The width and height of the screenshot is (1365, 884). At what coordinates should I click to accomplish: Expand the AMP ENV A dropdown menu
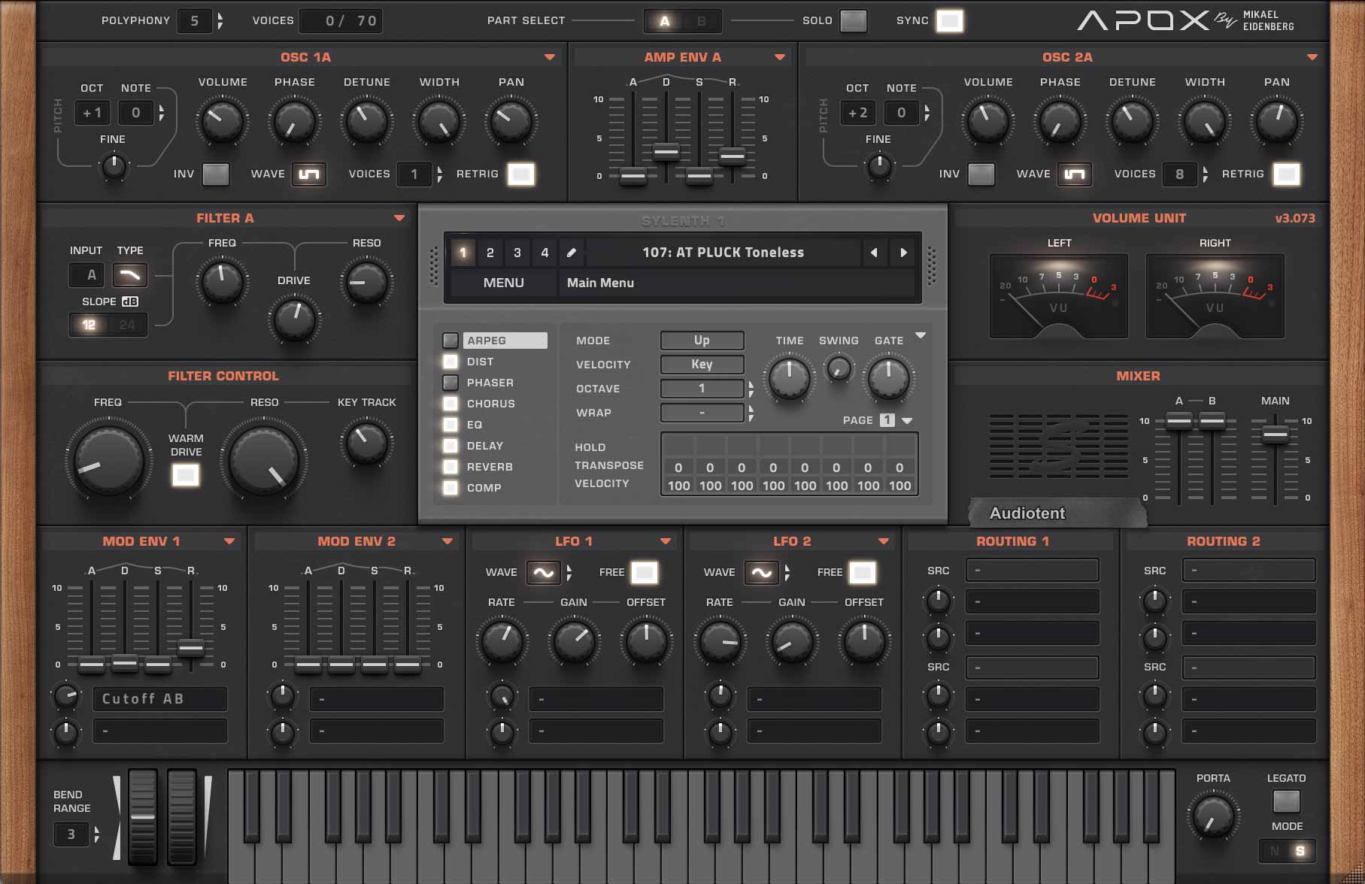[x=780, y=57]
